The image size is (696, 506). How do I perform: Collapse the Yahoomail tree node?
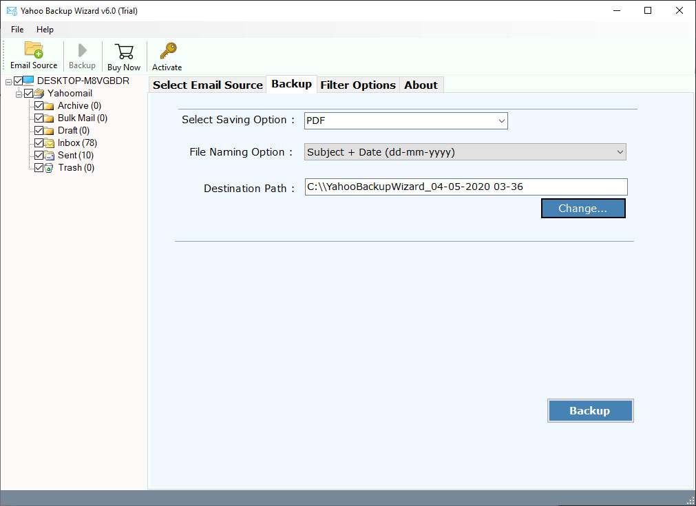tap(19, 94)
